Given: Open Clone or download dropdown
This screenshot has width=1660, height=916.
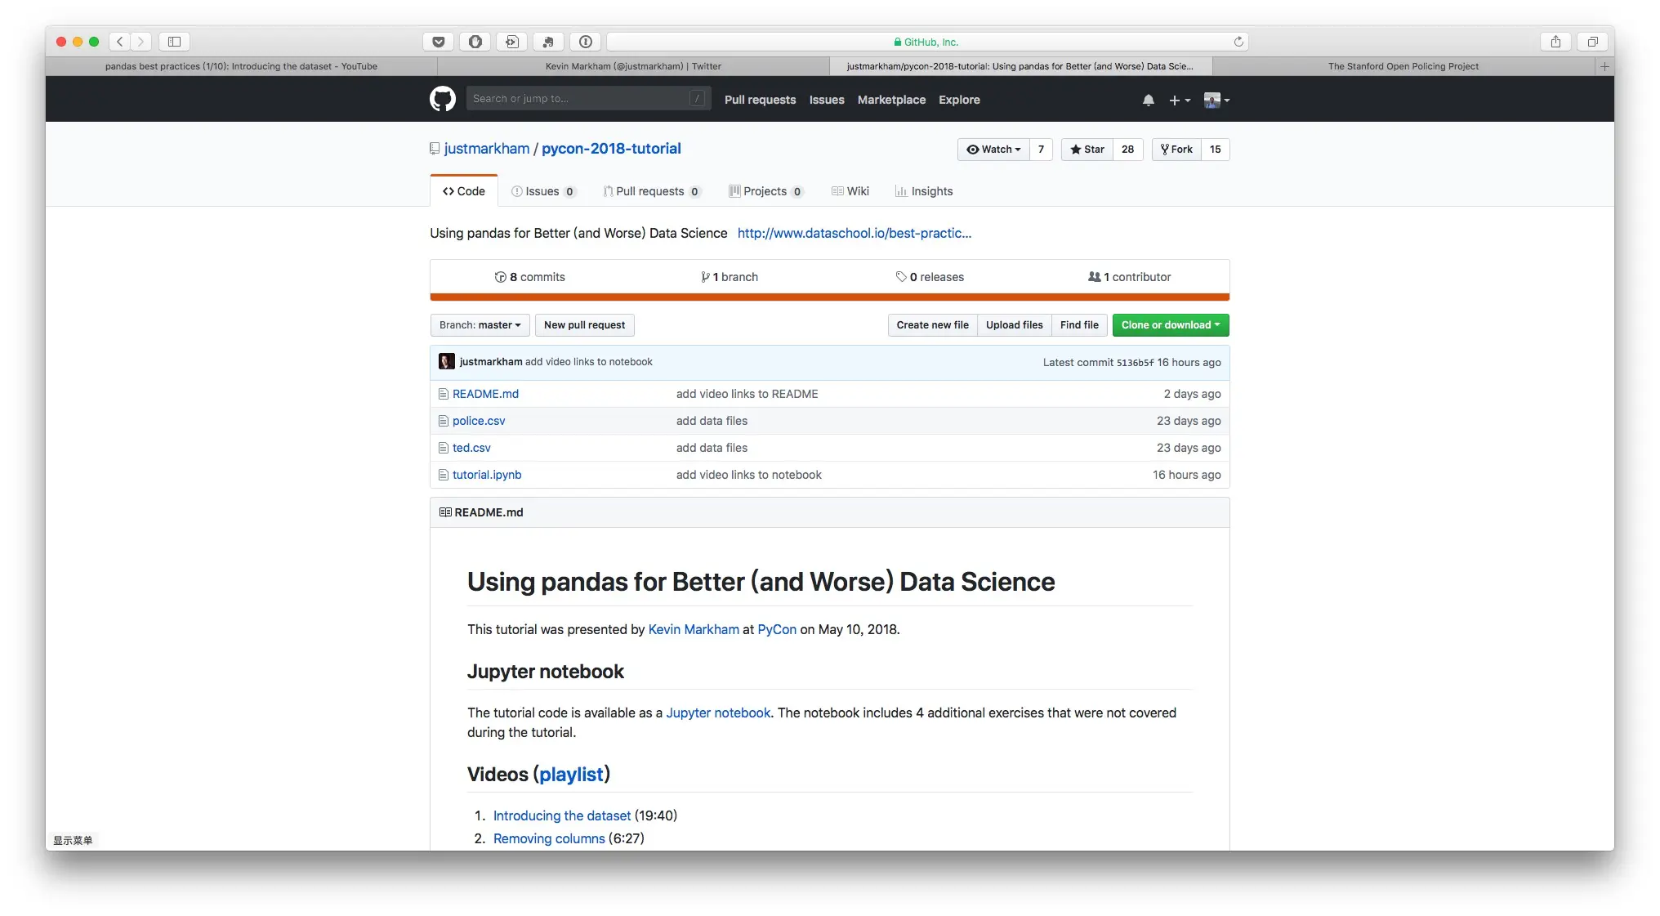Looking at the screenshot, I should (1171, 325).
